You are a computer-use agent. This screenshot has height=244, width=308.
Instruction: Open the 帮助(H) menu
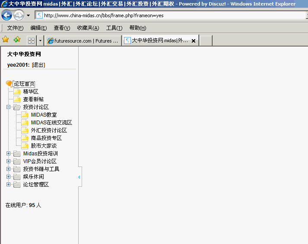[x=138, y=28]
